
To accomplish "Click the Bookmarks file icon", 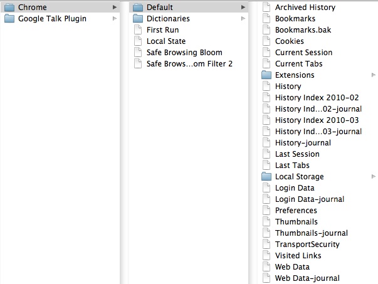I will [x=266, y=19].
